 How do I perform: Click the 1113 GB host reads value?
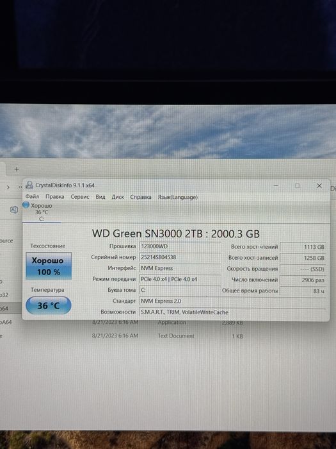click(x=303, y=247)
